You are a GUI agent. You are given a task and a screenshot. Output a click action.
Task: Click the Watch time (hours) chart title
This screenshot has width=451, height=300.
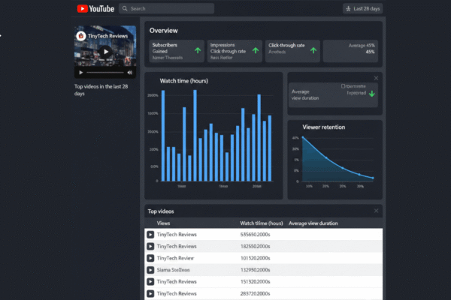pyautogui.click(x=184, y=81)
